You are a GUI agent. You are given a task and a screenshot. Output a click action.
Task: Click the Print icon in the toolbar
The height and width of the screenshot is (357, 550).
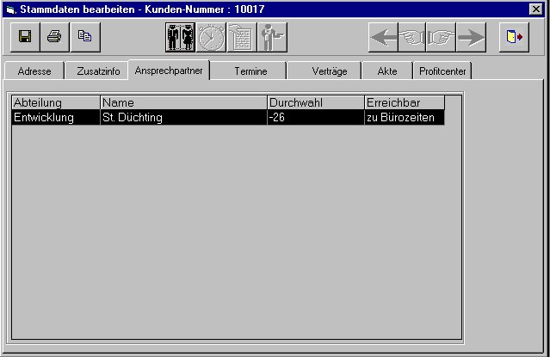(54, 37)
